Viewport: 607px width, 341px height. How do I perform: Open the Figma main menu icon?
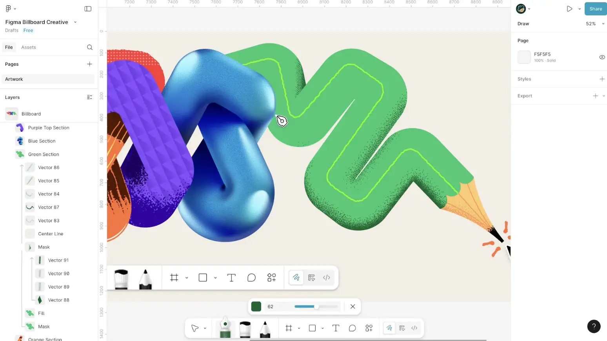pyautogui.click(x=8, y=9)
